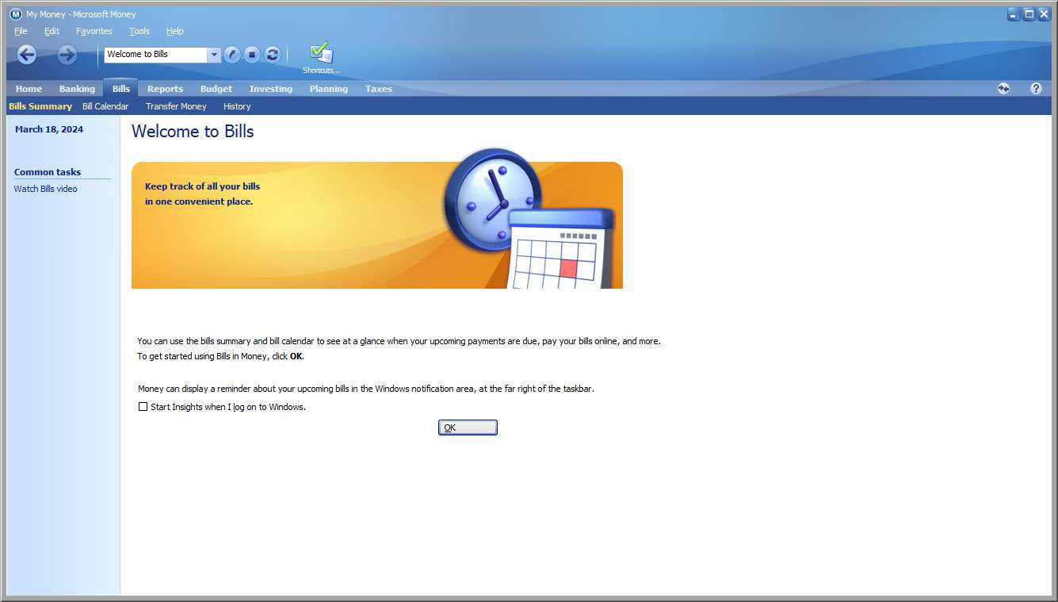Open the Watch Bills video link
The width and height of the screenshot is (1058, 602).
[46, 189]
